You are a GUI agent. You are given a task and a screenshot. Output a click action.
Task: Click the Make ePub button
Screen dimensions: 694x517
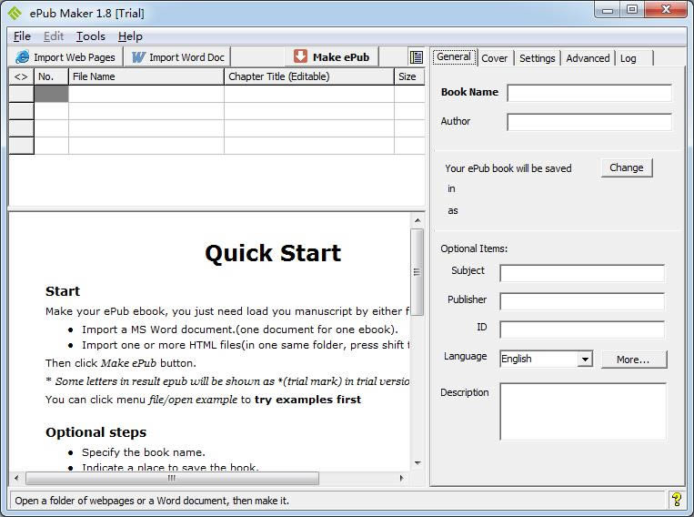[332, 56]
